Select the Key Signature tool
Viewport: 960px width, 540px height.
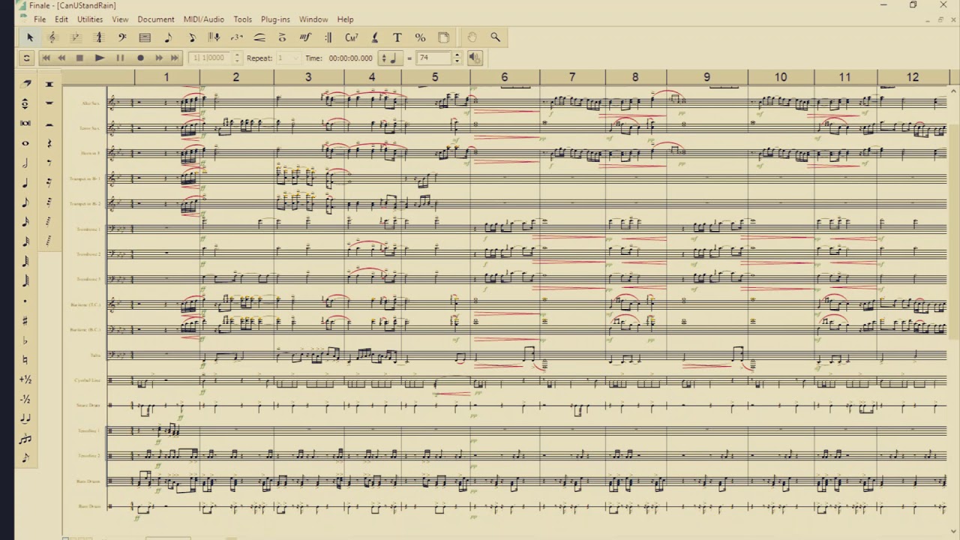(x=75, y=37)
